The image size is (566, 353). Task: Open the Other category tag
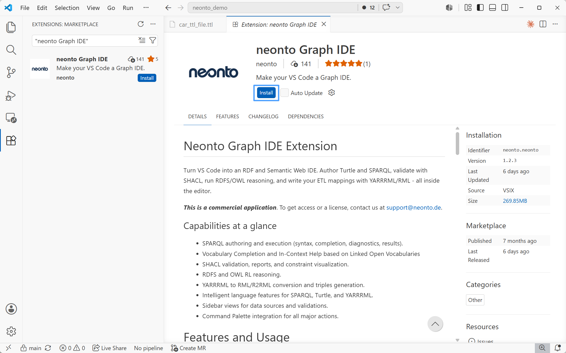pyautogui.click(x=475, y=300)
